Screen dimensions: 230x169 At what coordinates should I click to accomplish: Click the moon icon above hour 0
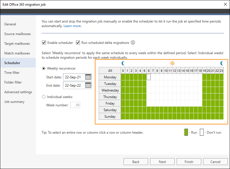click(x=123, y=63)
